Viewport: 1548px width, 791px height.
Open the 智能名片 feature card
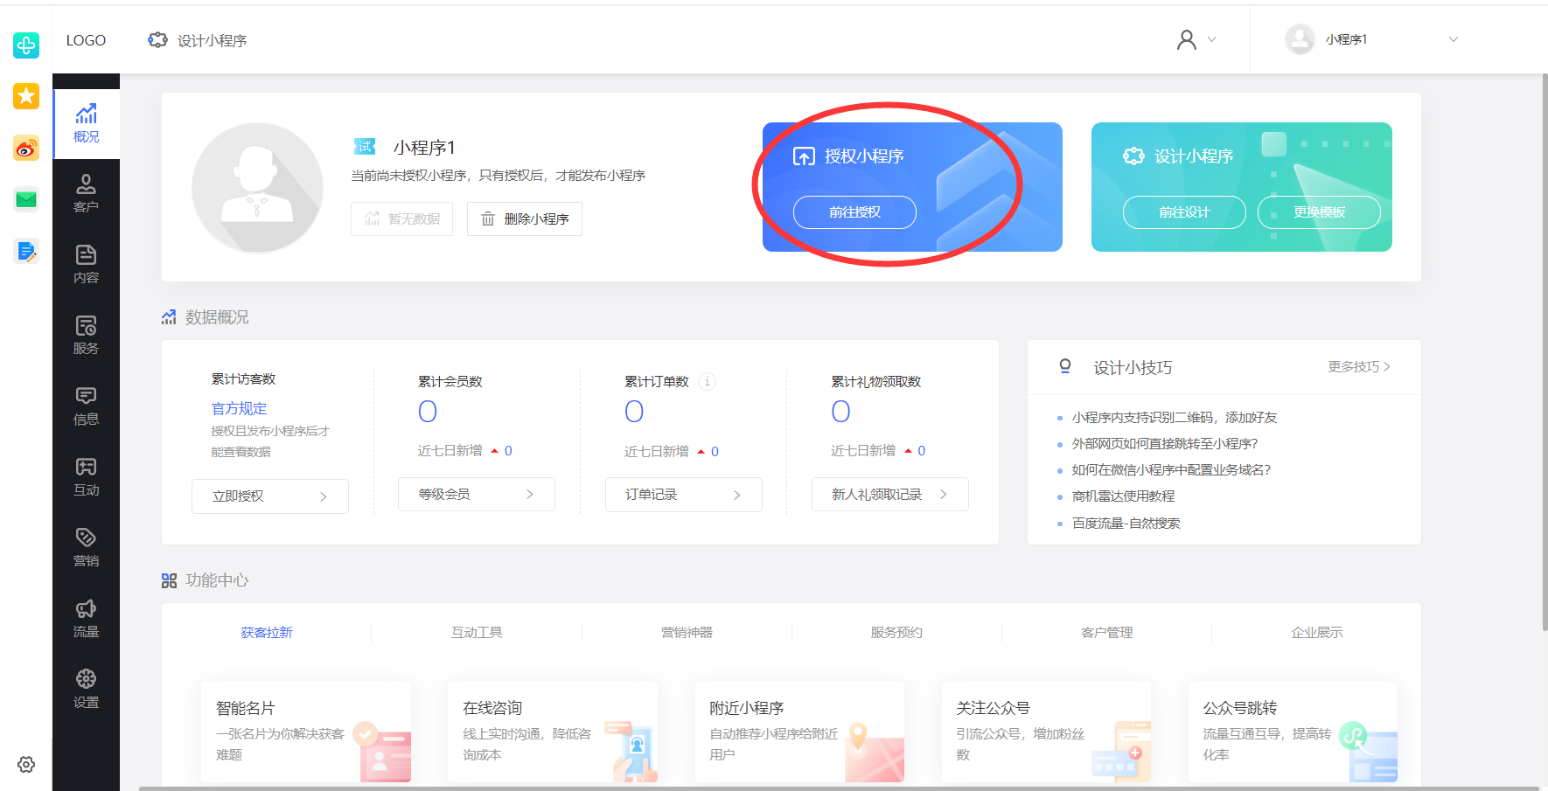306,732
